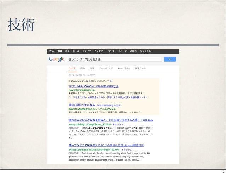Focus the search box with 良いエンジニアになる方法
The height and width of the screenshot is (174, 226).
click(114, 59)
